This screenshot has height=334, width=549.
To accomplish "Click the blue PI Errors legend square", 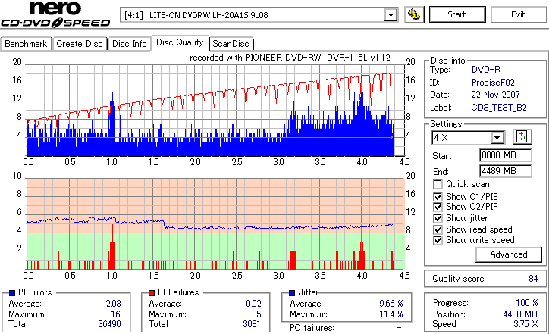I will pos(12,293).
